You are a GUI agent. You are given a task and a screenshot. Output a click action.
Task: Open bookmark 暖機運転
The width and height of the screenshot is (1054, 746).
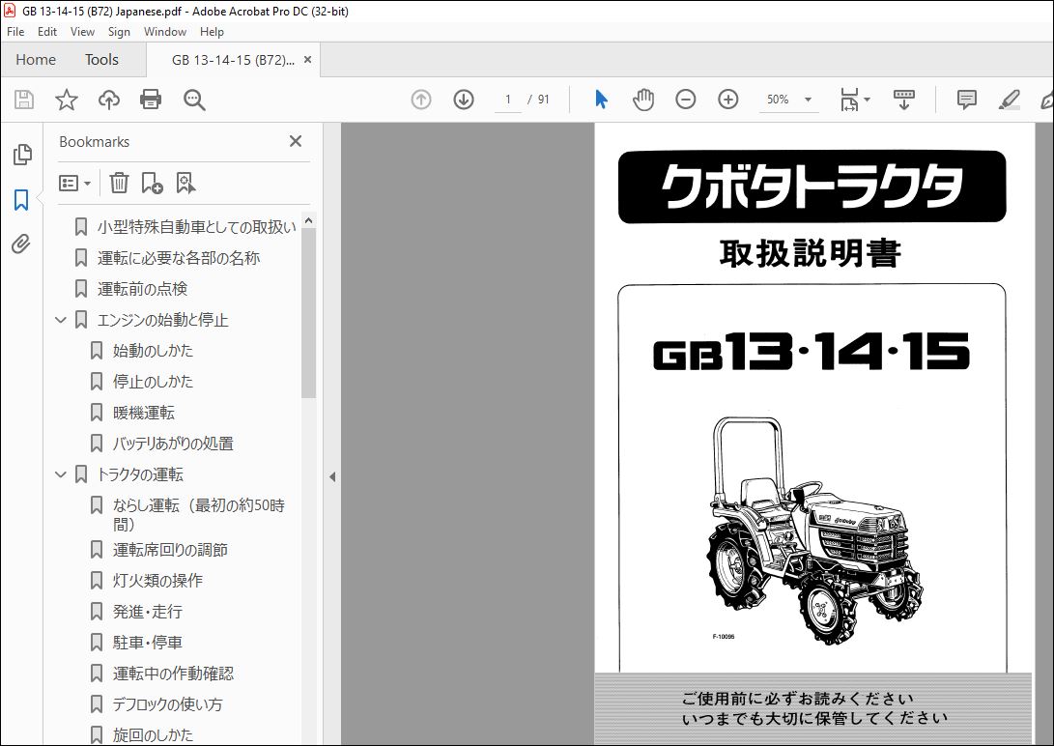(x=143, y=413)
